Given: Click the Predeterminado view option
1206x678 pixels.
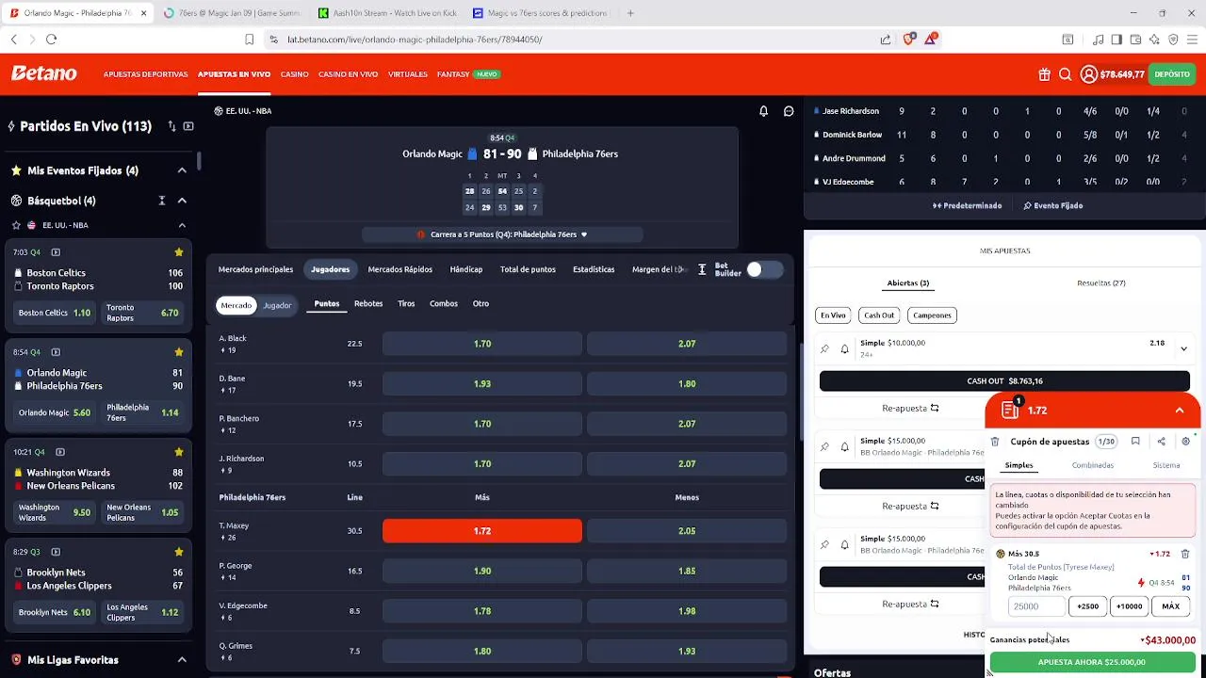Looking at the screenshot, I should click(x=968, y=205).
